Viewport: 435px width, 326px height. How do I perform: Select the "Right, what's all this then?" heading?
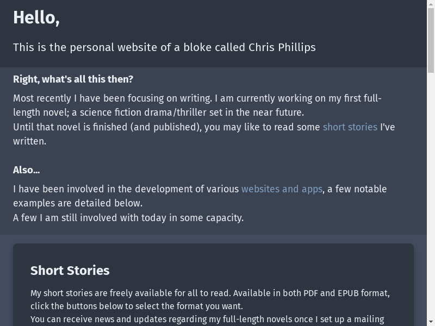[73, 79]
